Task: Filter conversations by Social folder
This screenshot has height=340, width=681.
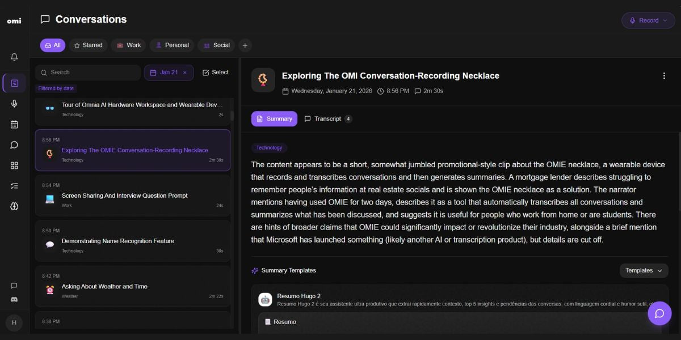Action: point(216,45)
